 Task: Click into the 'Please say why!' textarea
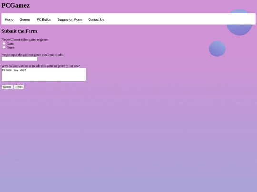[x=44, y=74]
